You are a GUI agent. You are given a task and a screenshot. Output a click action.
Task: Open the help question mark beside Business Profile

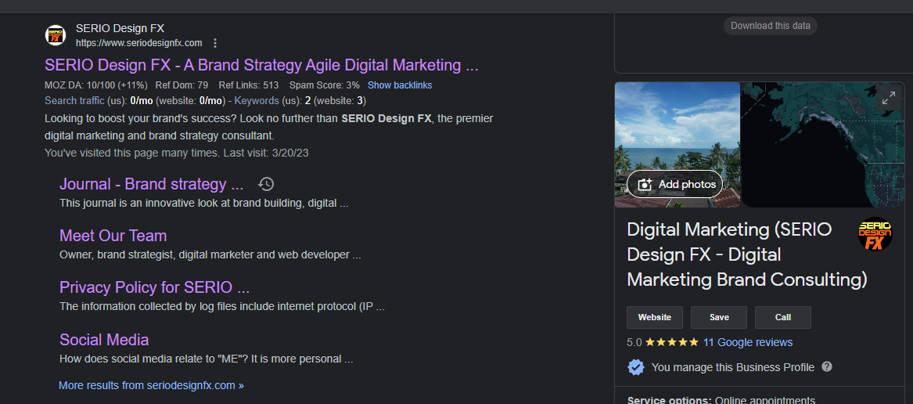[827, 366]
